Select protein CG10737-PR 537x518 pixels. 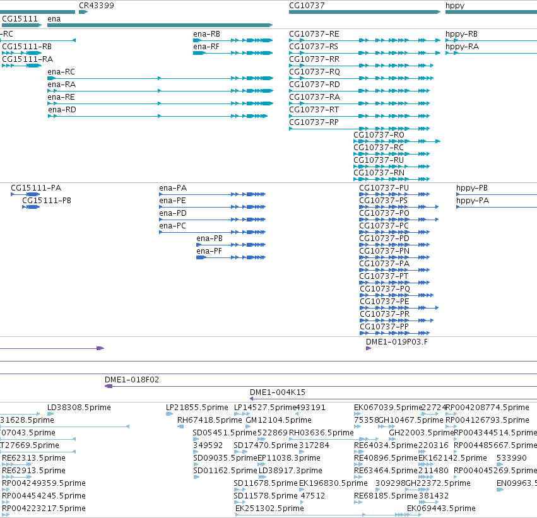(397, 321)
